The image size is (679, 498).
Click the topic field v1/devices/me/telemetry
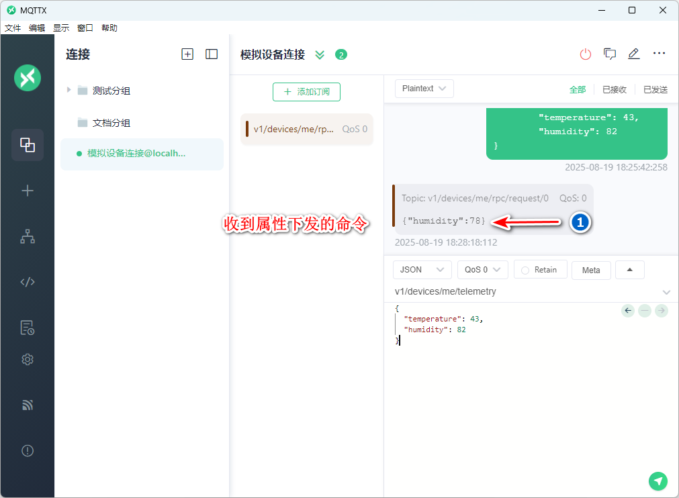click(x=524, y=292)
